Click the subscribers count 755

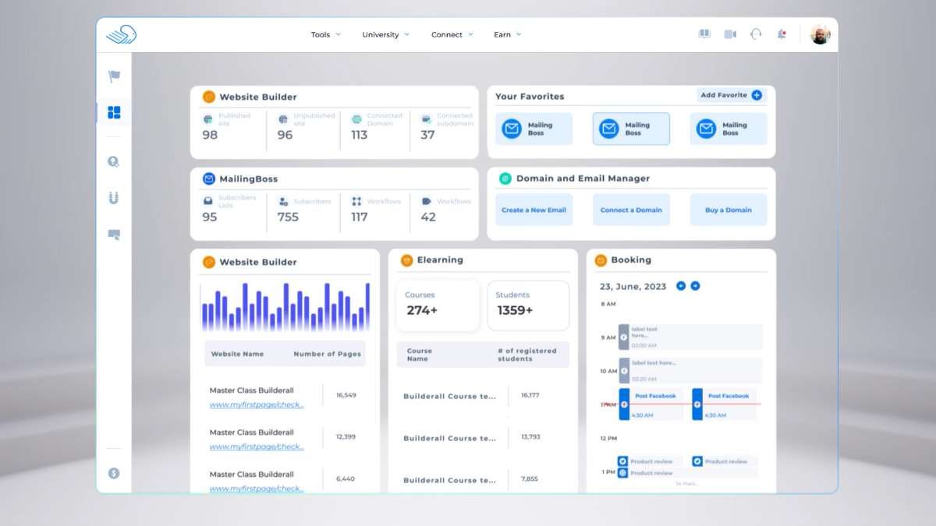[288, 217]
